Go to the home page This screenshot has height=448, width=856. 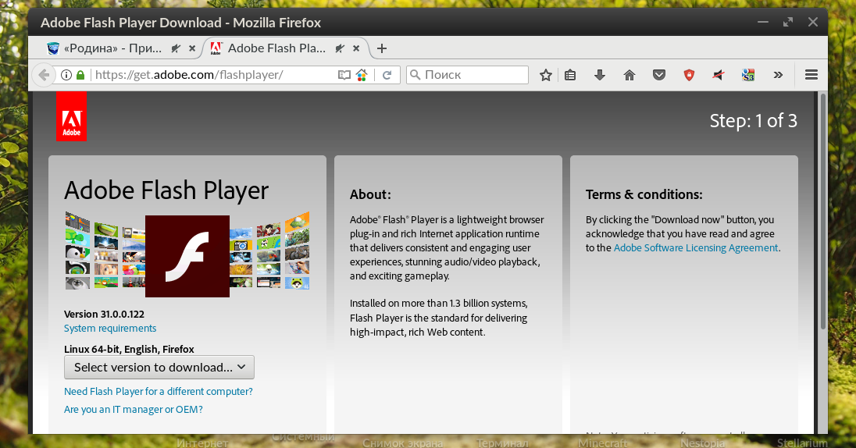pyautogui.click(x=630, y=75)
